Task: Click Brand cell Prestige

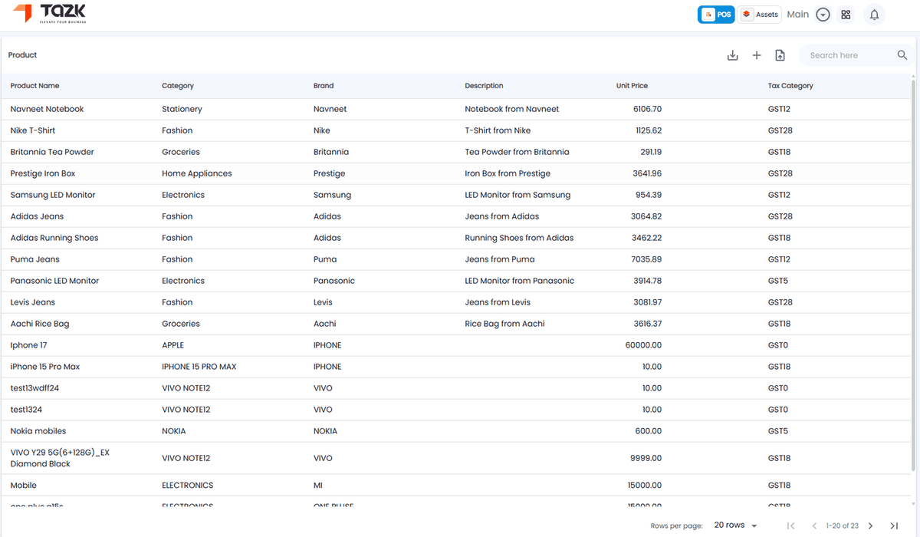Action: click(x=330, y=173)
